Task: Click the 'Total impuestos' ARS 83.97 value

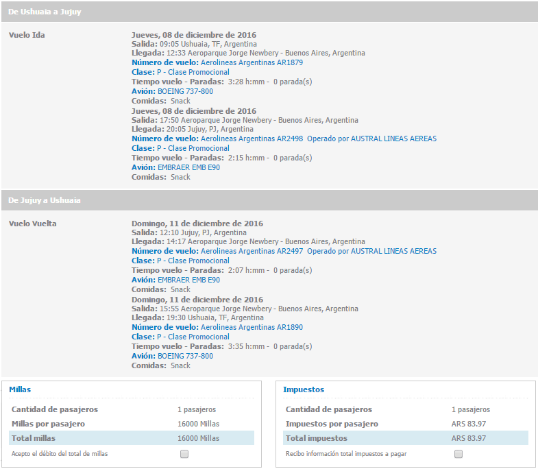Action: (469, 438)
